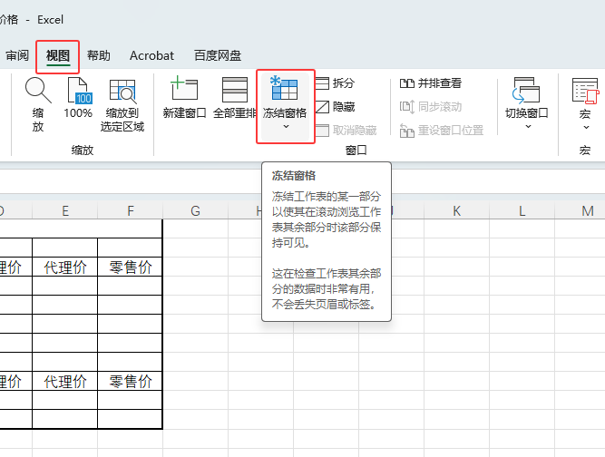Click the 全部重排 arrange all icon

[x=235, y=90]
